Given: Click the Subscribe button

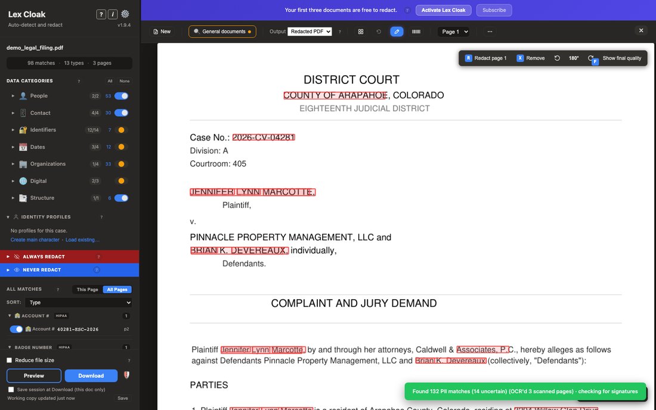Looking at the screenshot, I should 494,10.
